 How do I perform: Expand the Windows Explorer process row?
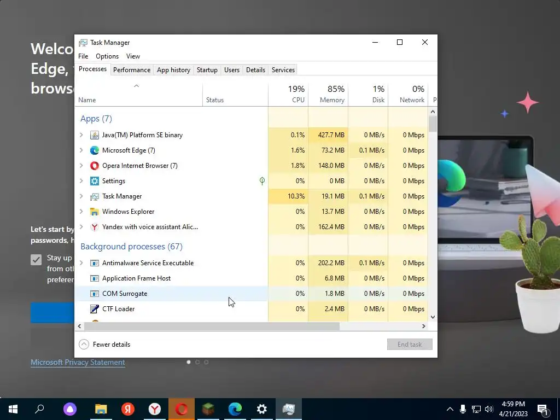click(x=81, y=212)
